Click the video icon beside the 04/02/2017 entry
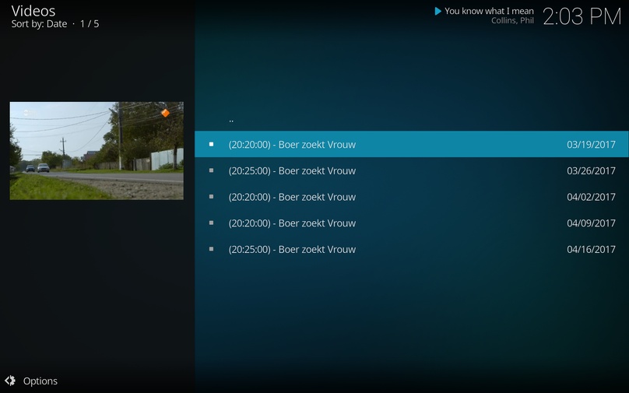 (x=212, y=196)
